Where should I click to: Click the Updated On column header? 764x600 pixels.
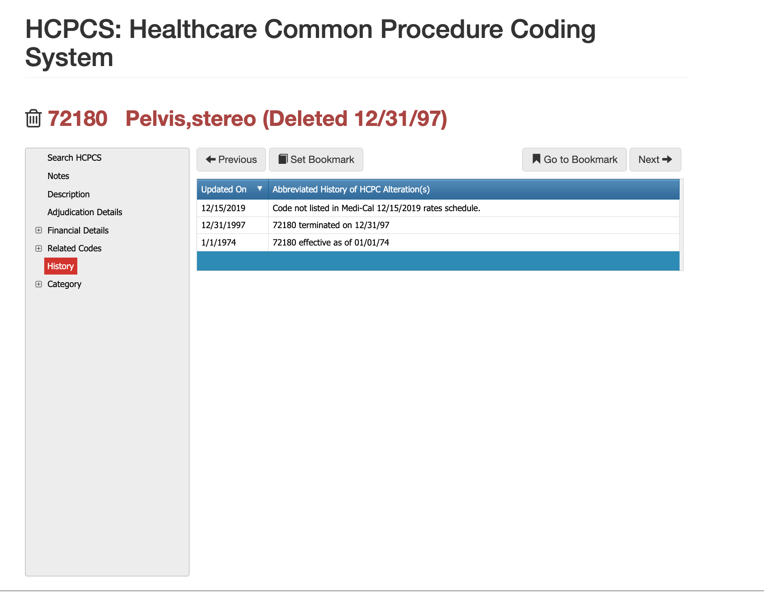(x=224, y=189)
